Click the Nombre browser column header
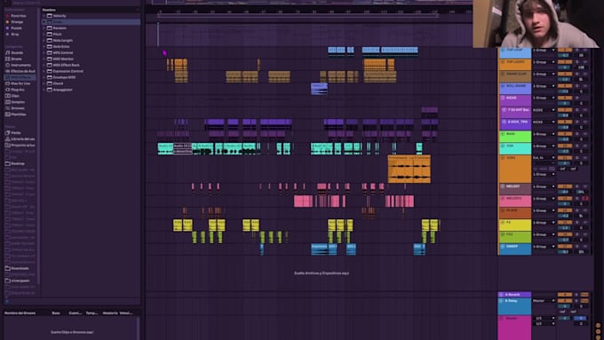This screenshot has height=340, width=604. point(49,10)
